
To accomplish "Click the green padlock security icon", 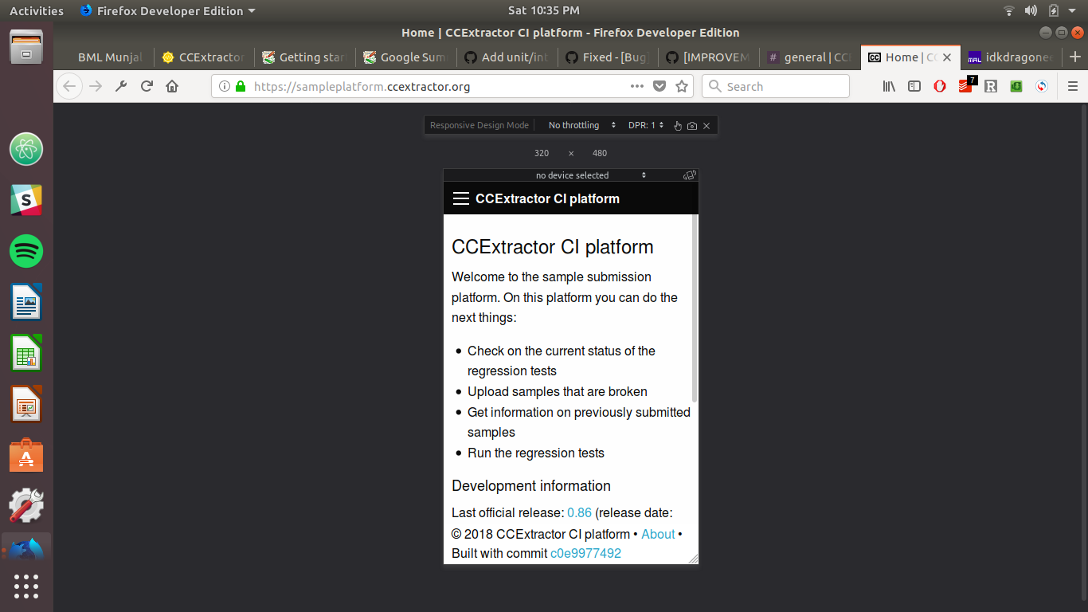I will [x=241, y=86].
